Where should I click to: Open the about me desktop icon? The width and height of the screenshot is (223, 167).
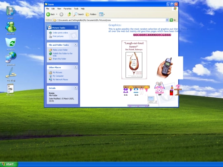point(11,27)
